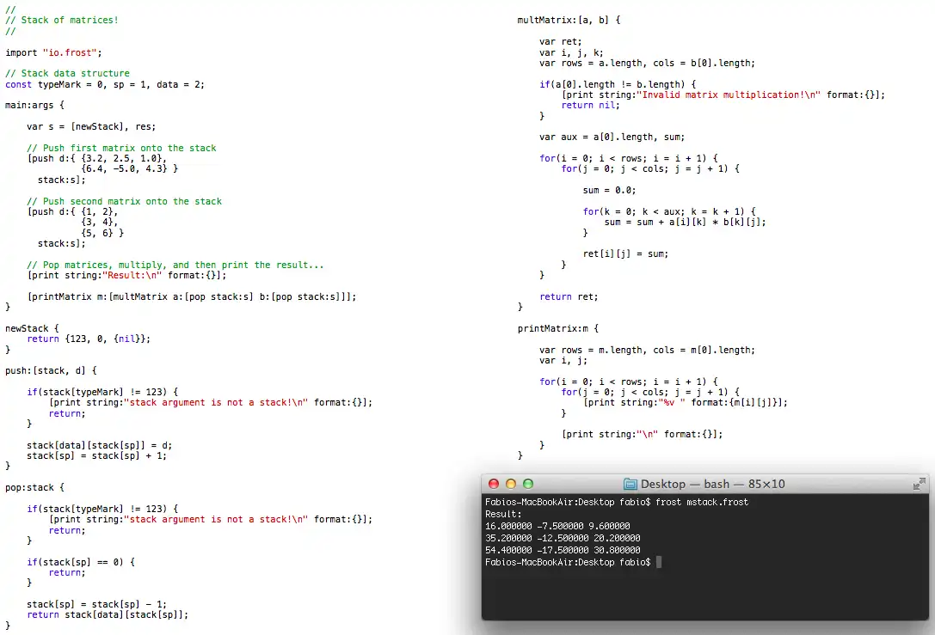Screen dimensions: 935x635
Task: Click the line "stack[data][stack[sp]] = d;"
Action: pos(100,445)
